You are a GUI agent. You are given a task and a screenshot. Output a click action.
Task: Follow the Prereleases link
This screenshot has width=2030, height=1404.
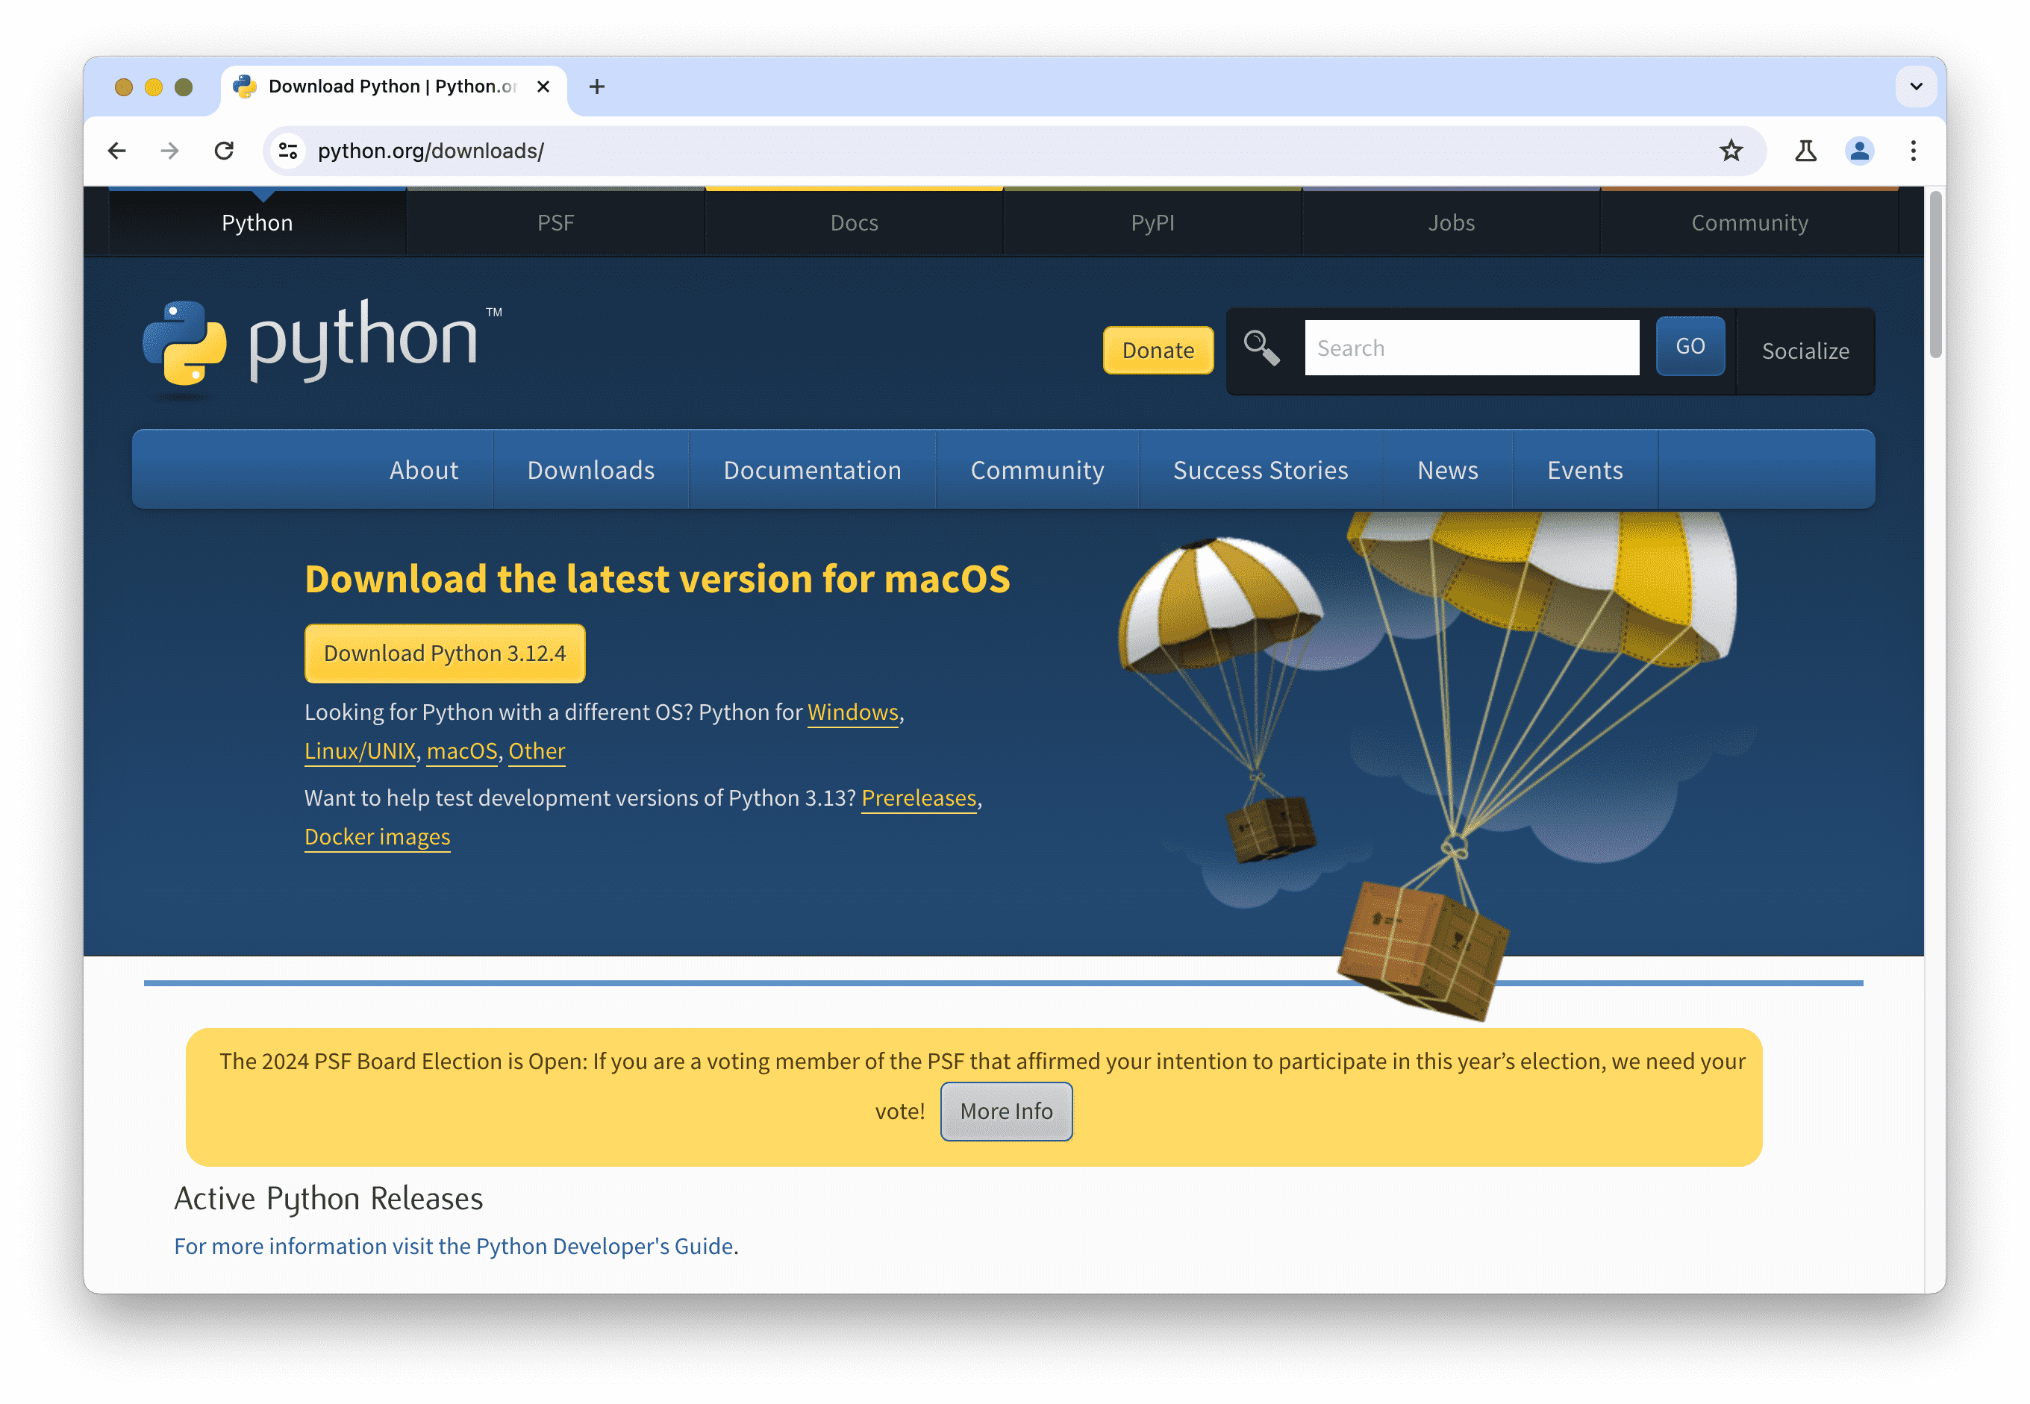pyautogui.click(x=918, y=797)
